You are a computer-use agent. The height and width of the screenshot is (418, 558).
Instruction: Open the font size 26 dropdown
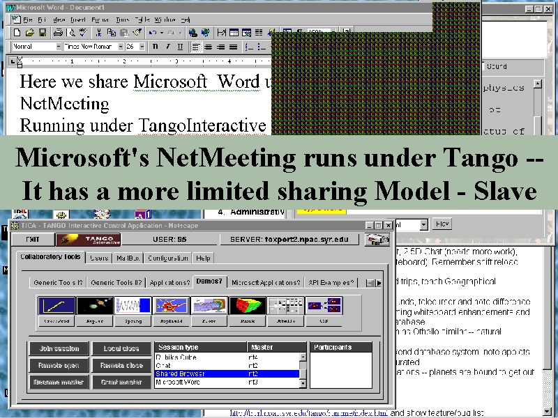coord(142,47)
